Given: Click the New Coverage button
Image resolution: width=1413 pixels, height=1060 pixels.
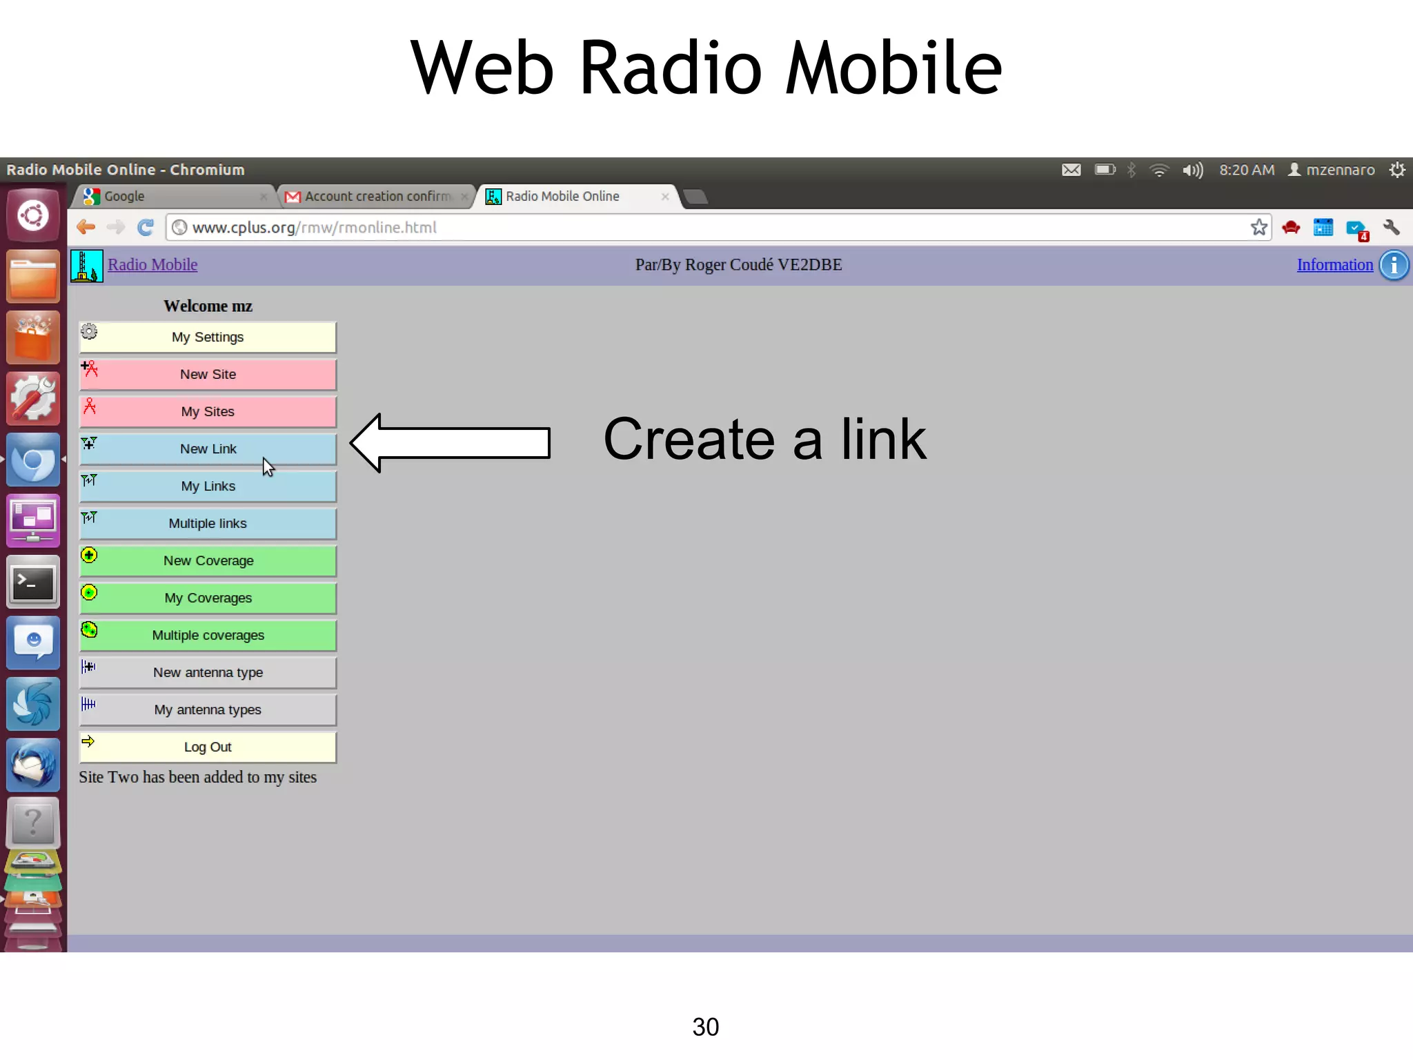Looking at the screenshot, I should coord(208,560).
